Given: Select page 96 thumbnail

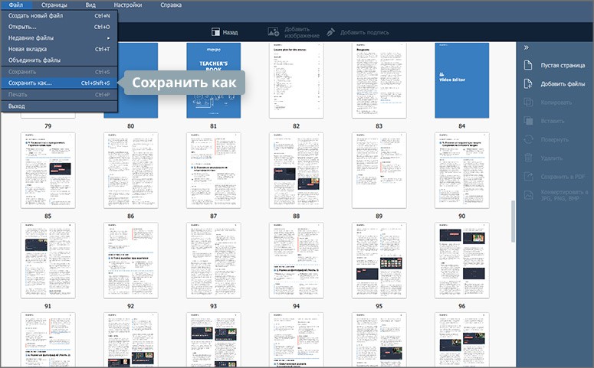Looking at the screenshot, I should [x=462, y=260].
